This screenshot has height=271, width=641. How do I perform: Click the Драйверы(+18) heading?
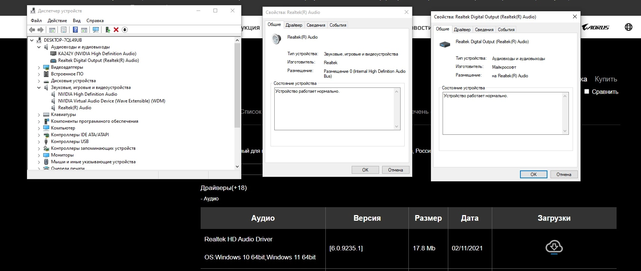pyautogui.click(x=224, y=188)
